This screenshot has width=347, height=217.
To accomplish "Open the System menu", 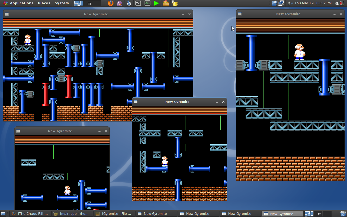I will pyautogui.click(x=62, y=3).
